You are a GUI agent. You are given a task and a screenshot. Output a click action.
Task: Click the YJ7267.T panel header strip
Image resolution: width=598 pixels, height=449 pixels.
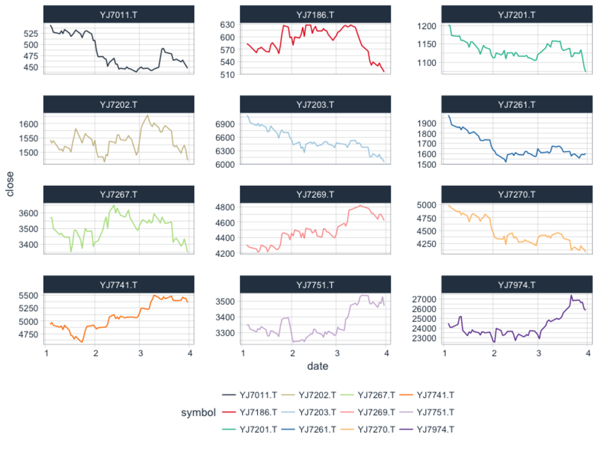click(119, 194)
